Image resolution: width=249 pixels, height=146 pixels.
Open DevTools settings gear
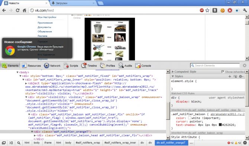pos(245,143)
